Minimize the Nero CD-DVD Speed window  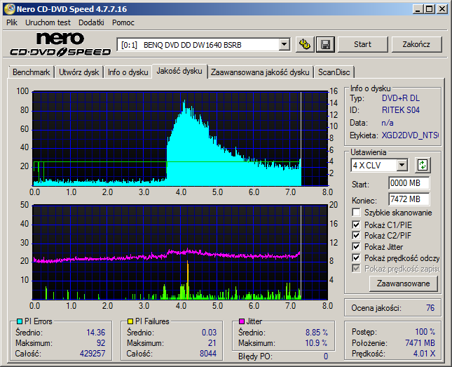point(418,9)
